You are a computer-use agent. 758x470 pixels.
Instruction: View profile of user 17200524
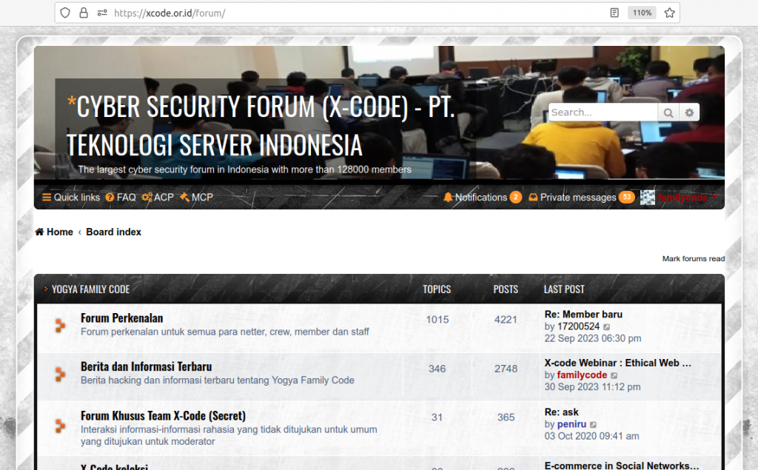click(x=578, y=326)
